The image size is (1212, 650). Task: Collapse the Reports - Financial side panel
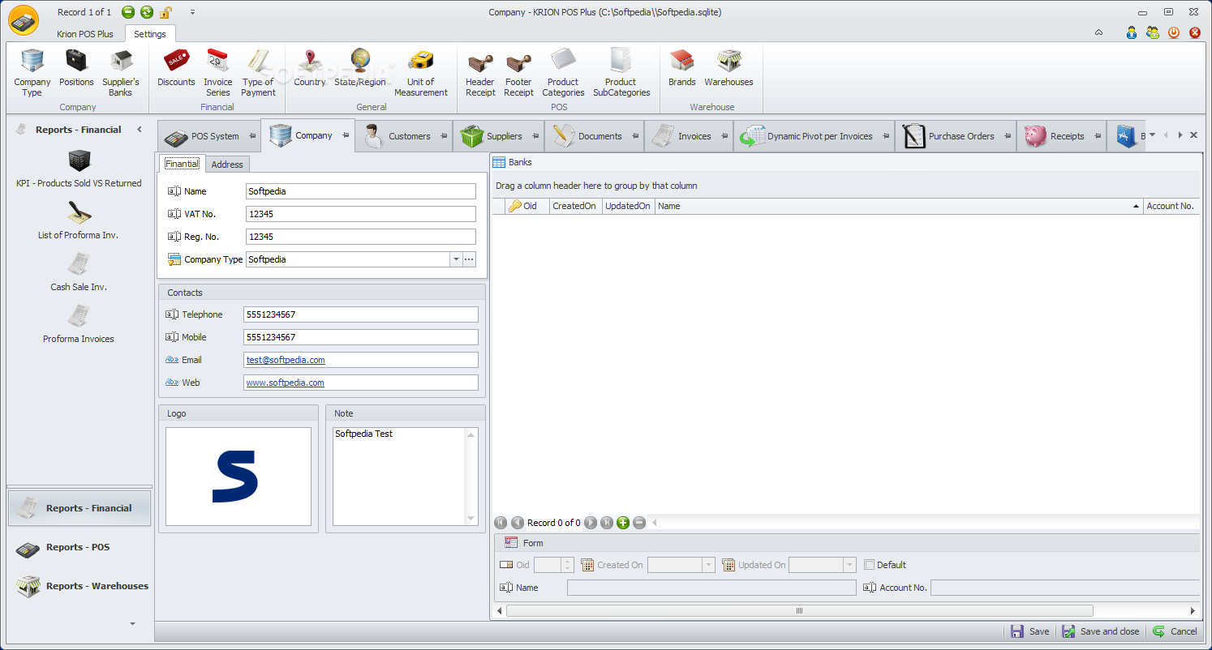coord(140,130)
